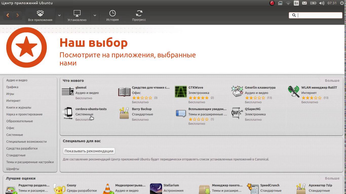Screen dimensions: 346x194
Task: Select the Графика category
Action: point(12,87)
